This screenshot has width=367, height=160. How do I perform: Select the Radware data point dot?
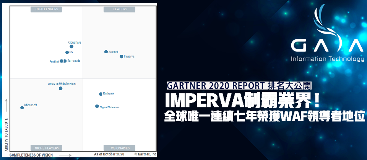click(x=101, y=94)
